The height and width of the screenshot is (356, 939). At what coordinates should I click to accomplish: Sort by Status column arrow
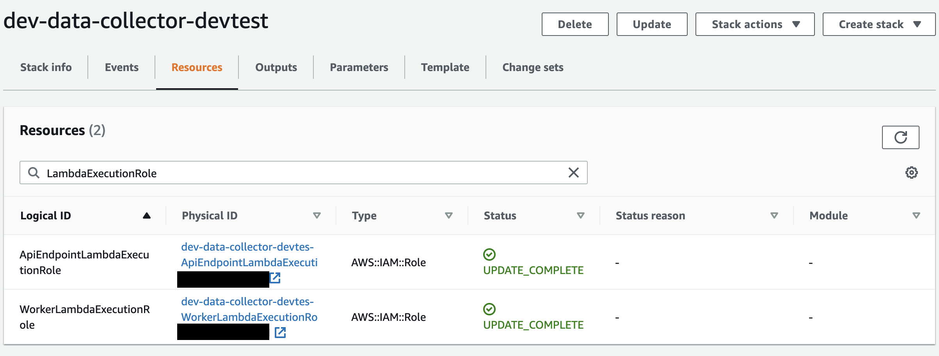(x=581, y=215)
